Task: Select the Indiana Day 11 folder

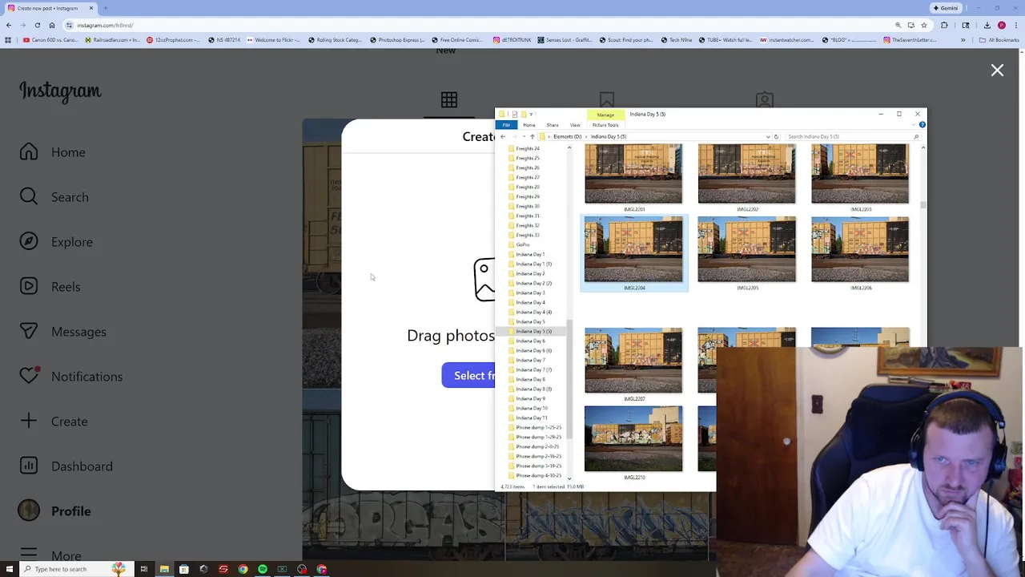Action: (532, 418)
